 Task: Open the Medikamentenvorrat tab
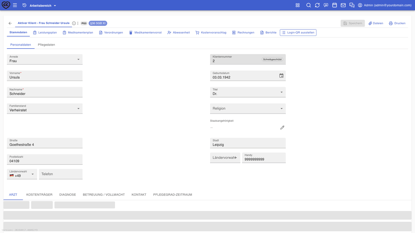point(145,33)
